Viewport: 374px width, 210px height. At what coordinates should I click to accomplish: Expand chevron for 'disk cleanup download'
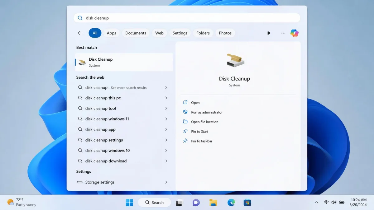tap(166, 161)
